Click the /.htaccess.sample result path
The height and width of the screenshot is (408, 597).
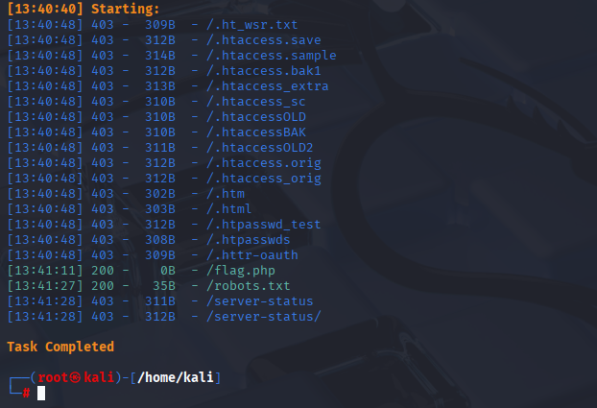point(271,56)
